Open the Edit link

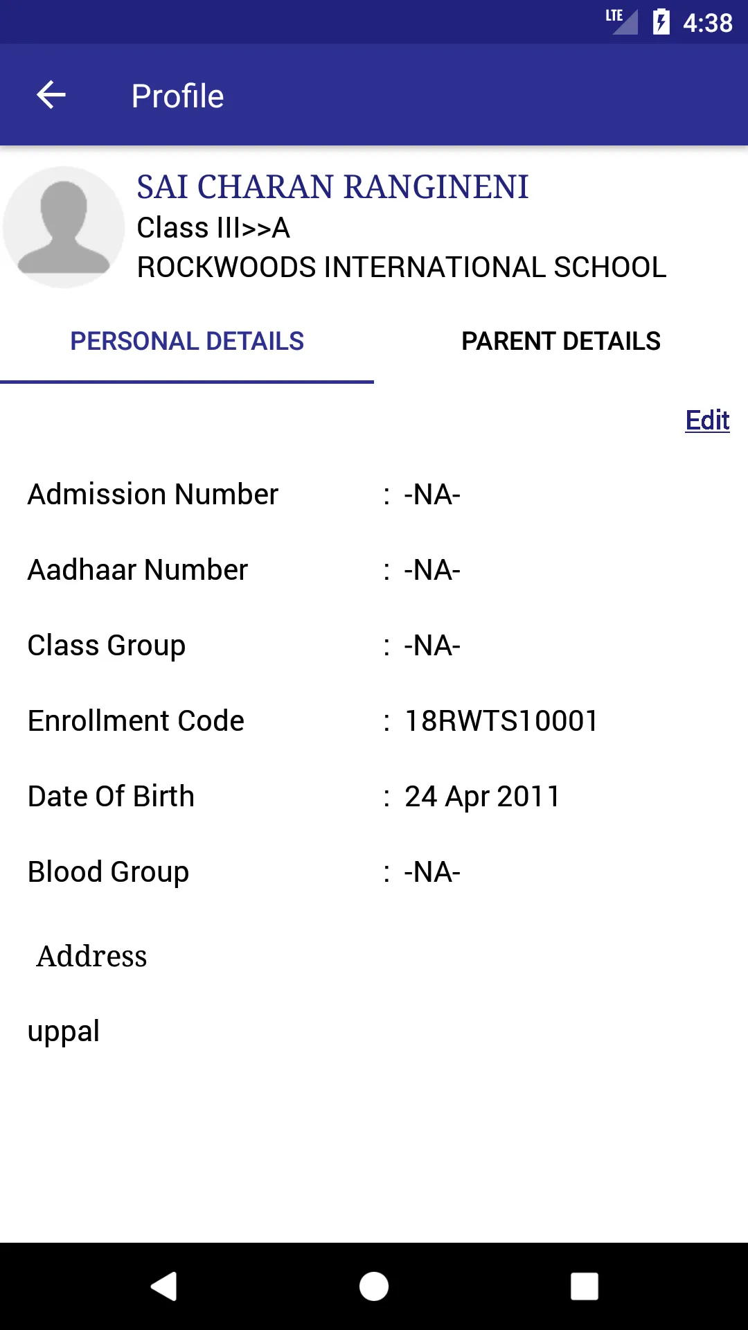707,420
